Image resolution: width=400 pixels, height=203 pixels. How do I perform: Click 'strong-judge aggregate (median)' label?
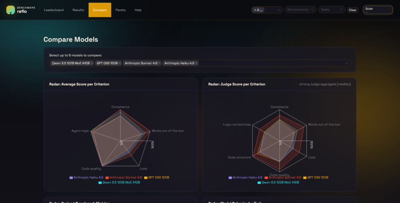pos(325,84)
